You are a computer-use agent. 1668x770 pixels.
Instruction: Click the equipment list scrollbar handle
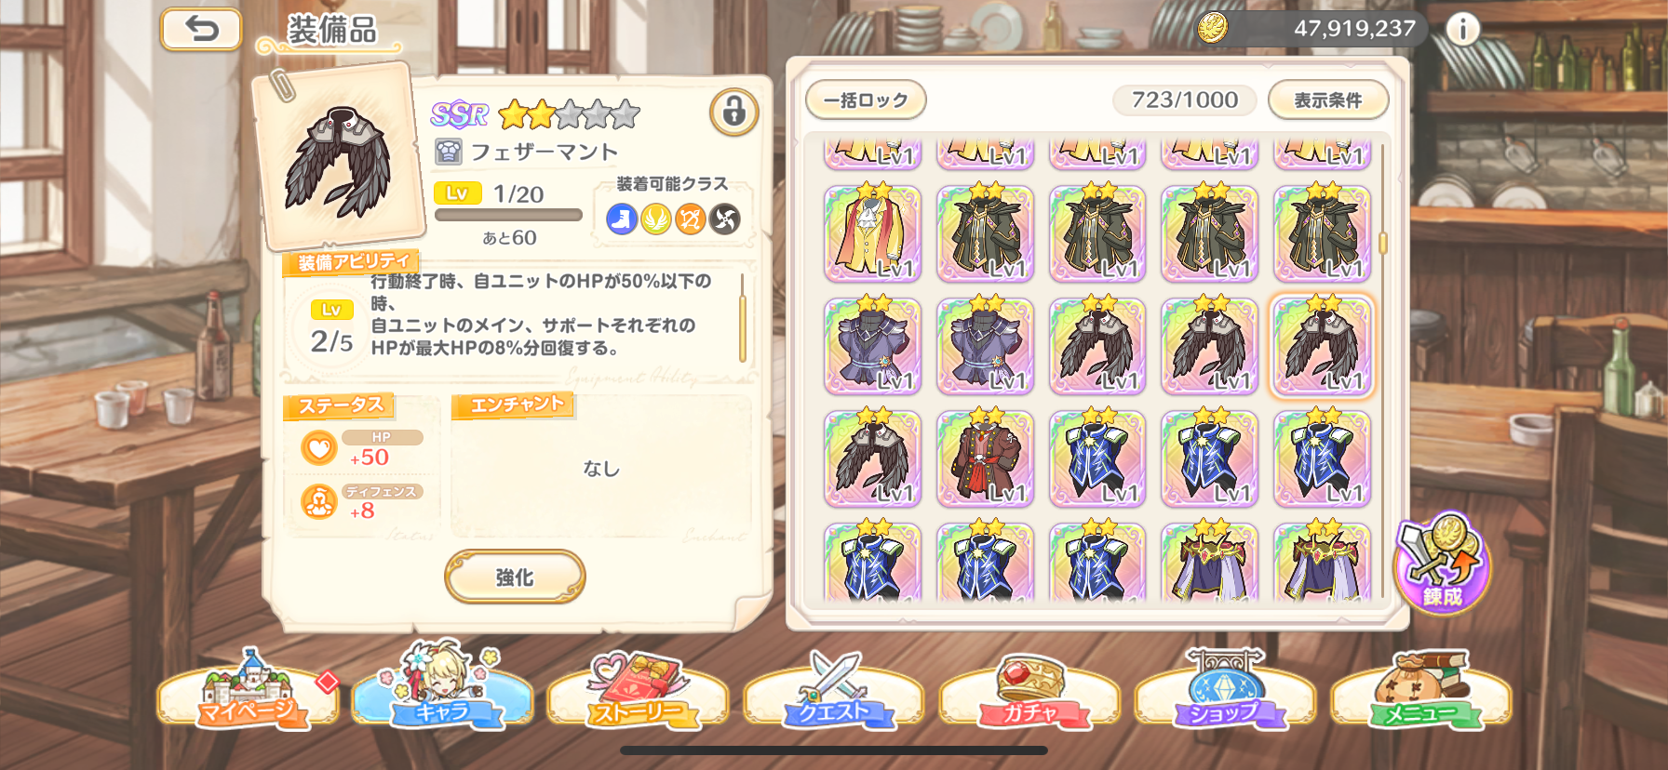pos(1383,243)
